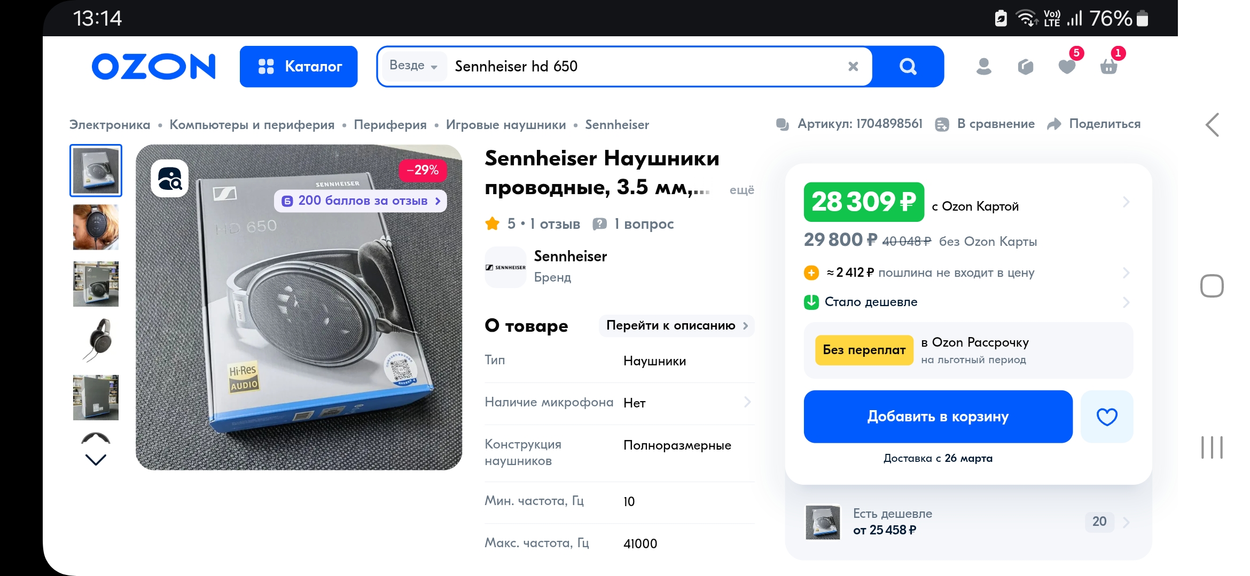Click Перейти к описанию link
1250x576 pixels.
(x=676, y=326)
